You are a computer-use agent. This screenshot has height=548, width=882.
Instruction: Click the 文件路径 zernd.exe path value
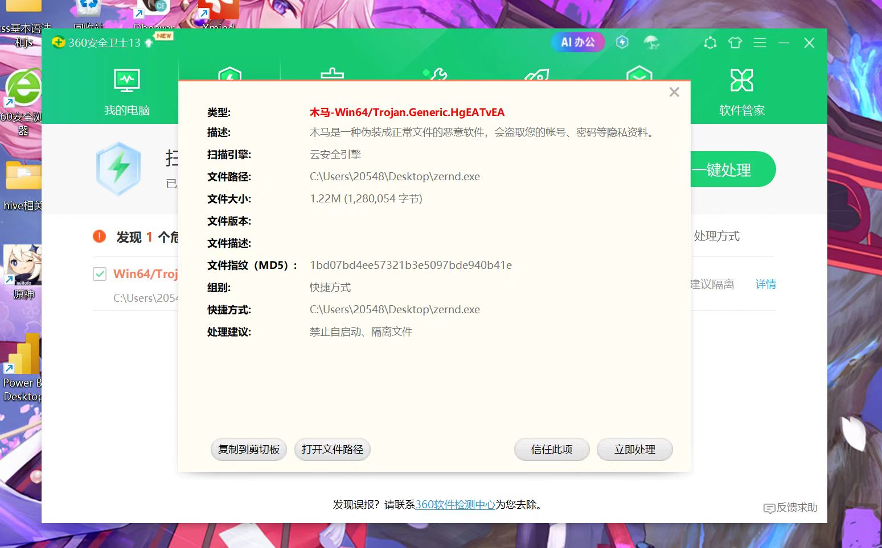(395, 177)
